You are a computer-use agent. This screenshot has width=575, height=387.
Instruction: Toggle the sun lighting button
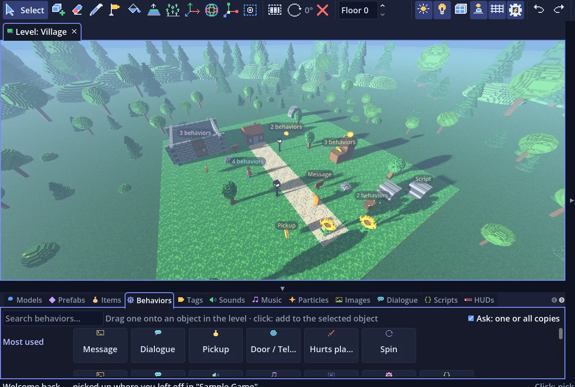coord(423,10)
